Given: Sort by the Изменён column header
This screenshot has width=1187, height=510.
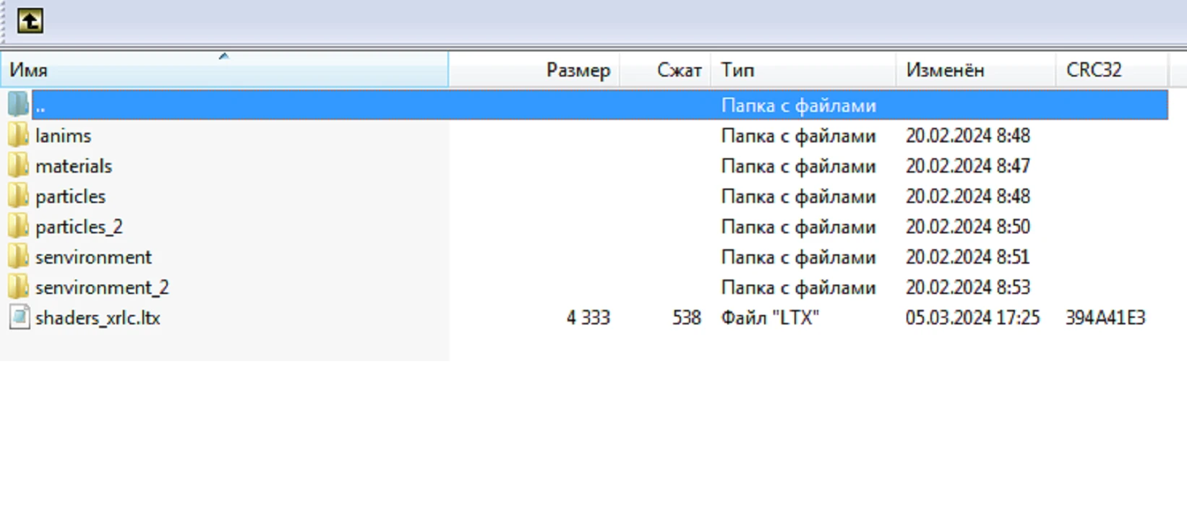Looking at the screenshot, I should (976, 70).
